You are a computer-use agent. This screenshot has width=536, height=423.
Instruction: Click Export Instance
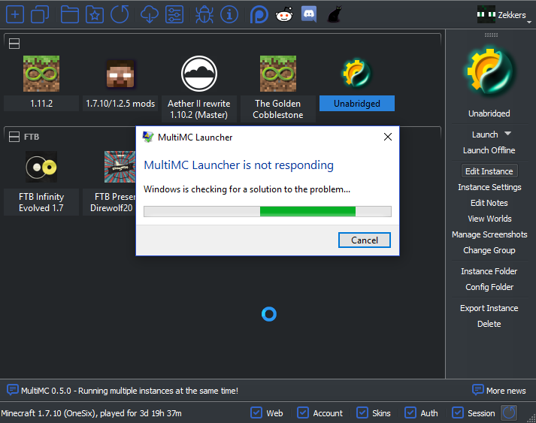coord(489,308)
